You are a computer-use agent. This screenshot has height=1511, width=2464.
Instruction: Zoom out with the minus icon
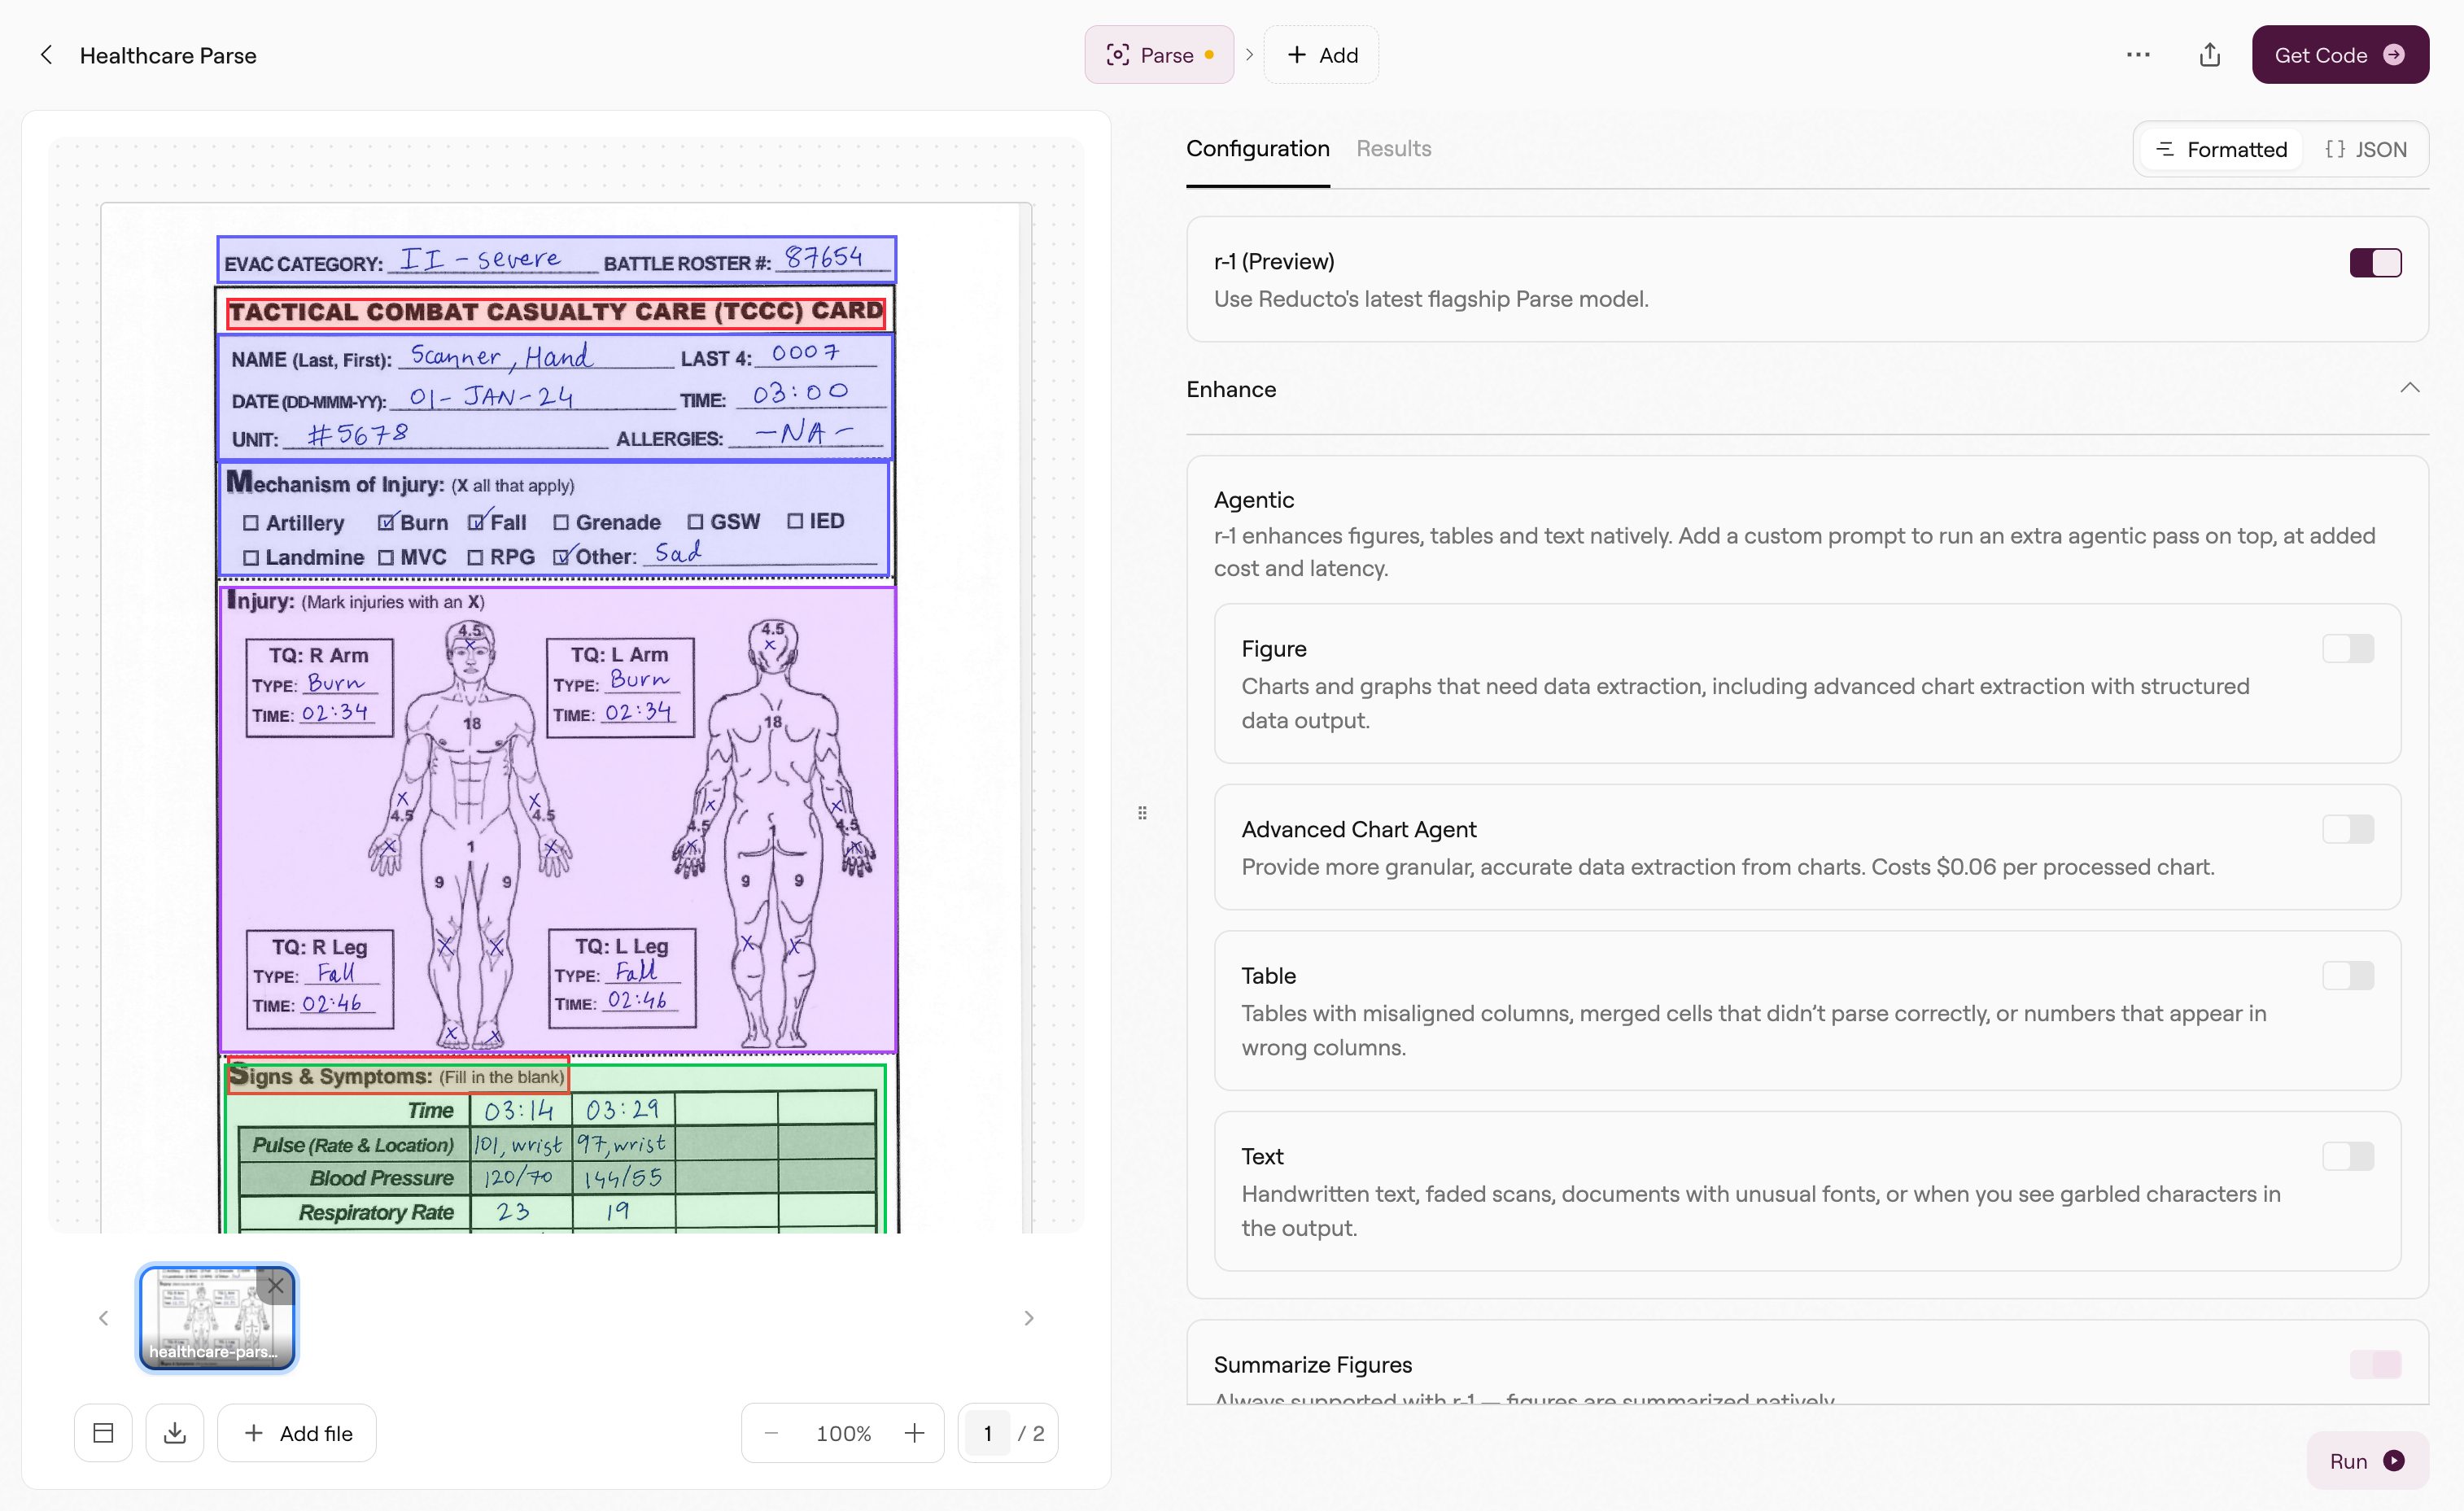pyautogui.click(x=771, y=1433)
